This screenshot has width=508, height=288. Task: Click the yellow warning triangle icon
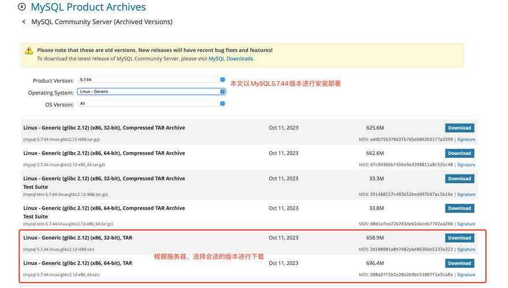click(29, 51)
